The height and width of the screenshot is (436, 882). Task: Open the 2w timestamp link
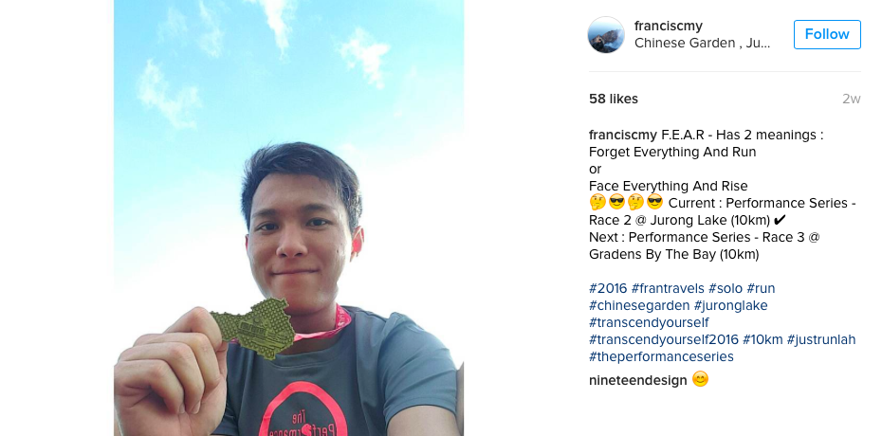pyautogui.click(x=851, y=99)
